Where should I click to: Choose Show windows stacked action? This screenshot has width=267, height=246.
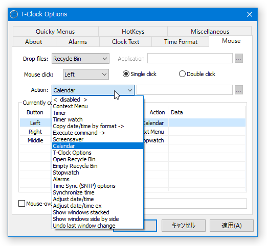point(98,212)
